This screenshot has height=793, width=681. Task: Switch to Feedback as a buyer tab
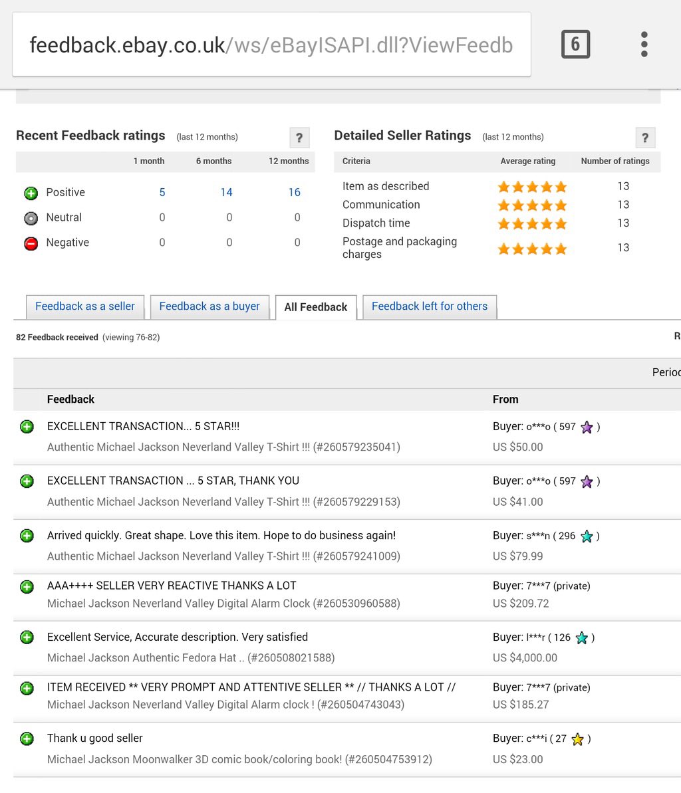click(x=209, y=306)
